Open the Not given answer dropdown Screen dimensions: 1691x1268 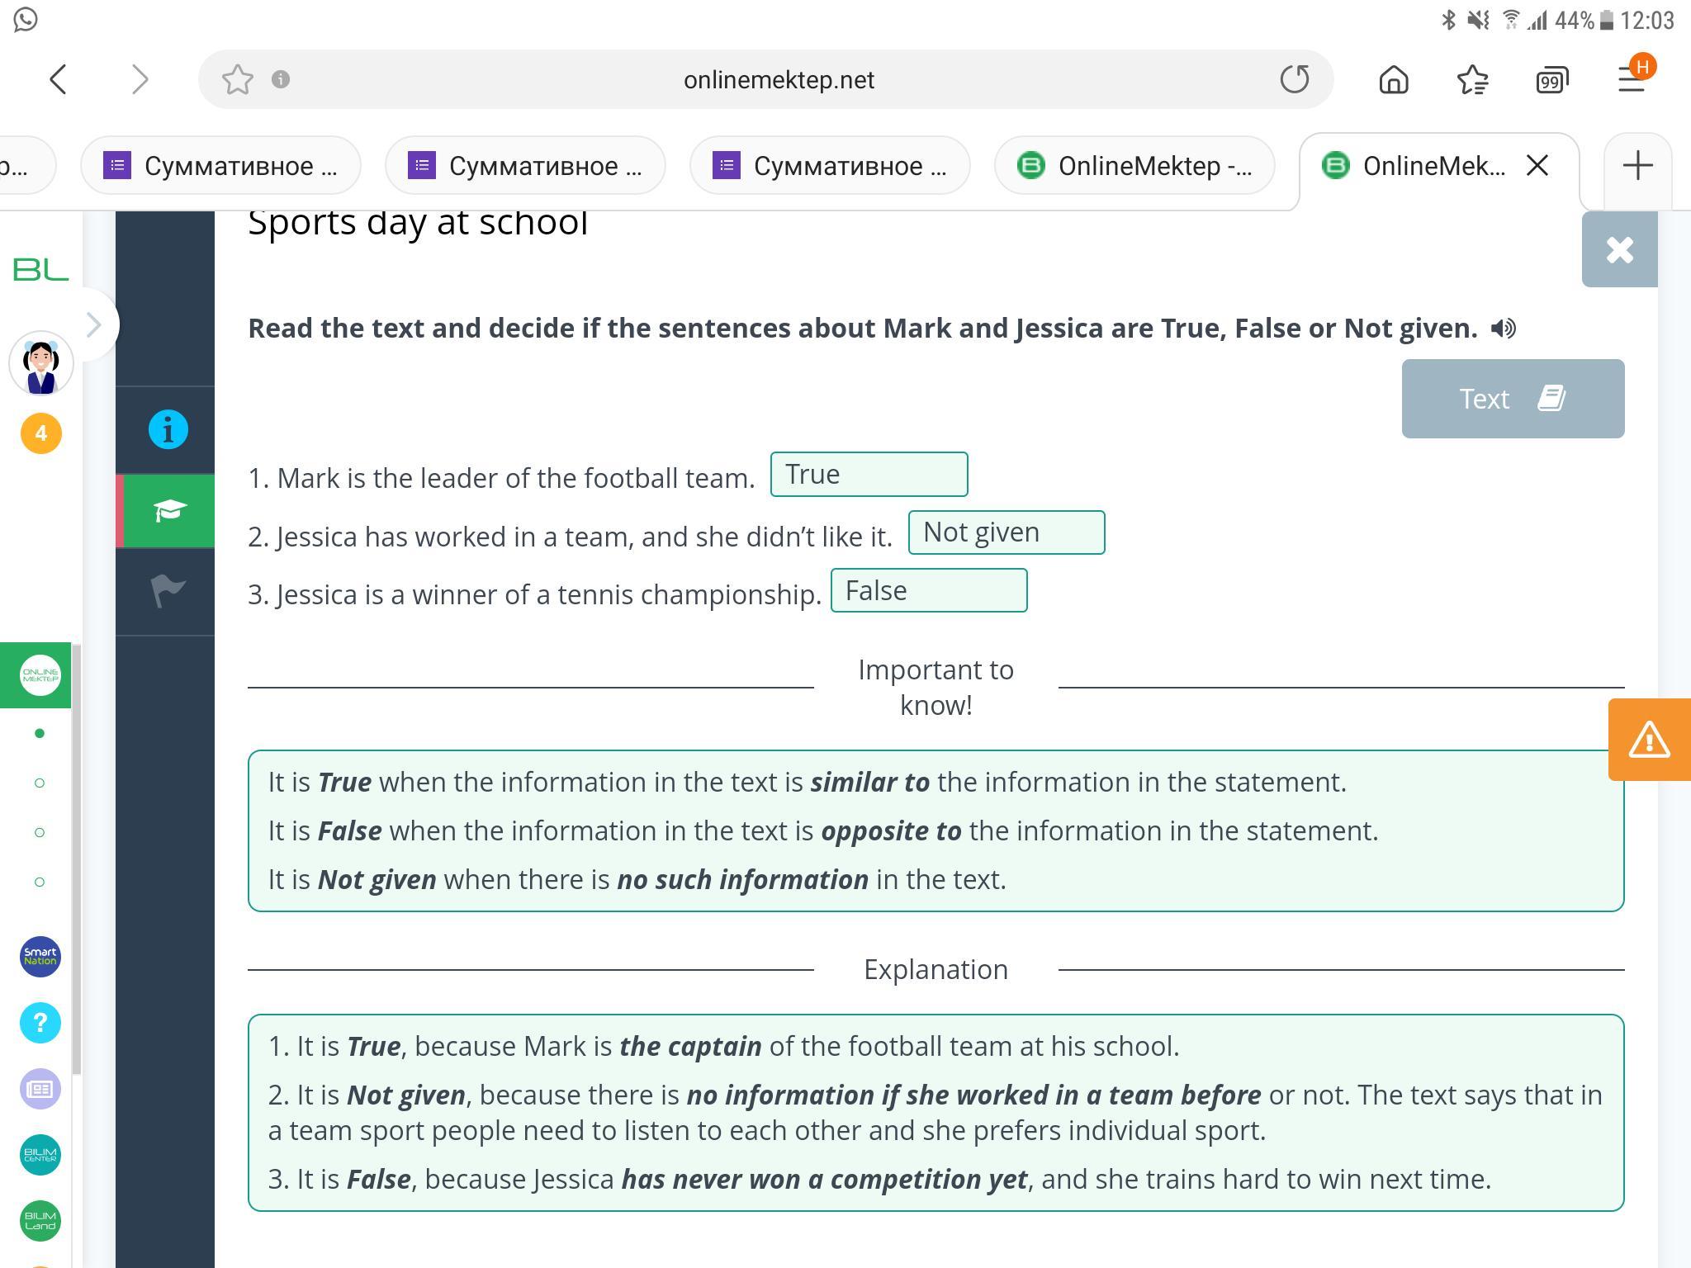(1006, 532)
